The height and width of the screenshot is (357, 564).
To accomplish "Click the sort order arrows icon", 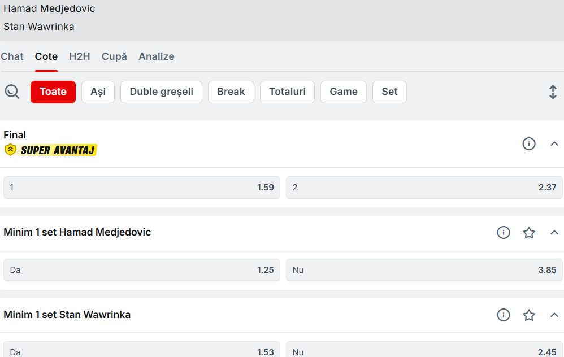I will click(553, 92).
